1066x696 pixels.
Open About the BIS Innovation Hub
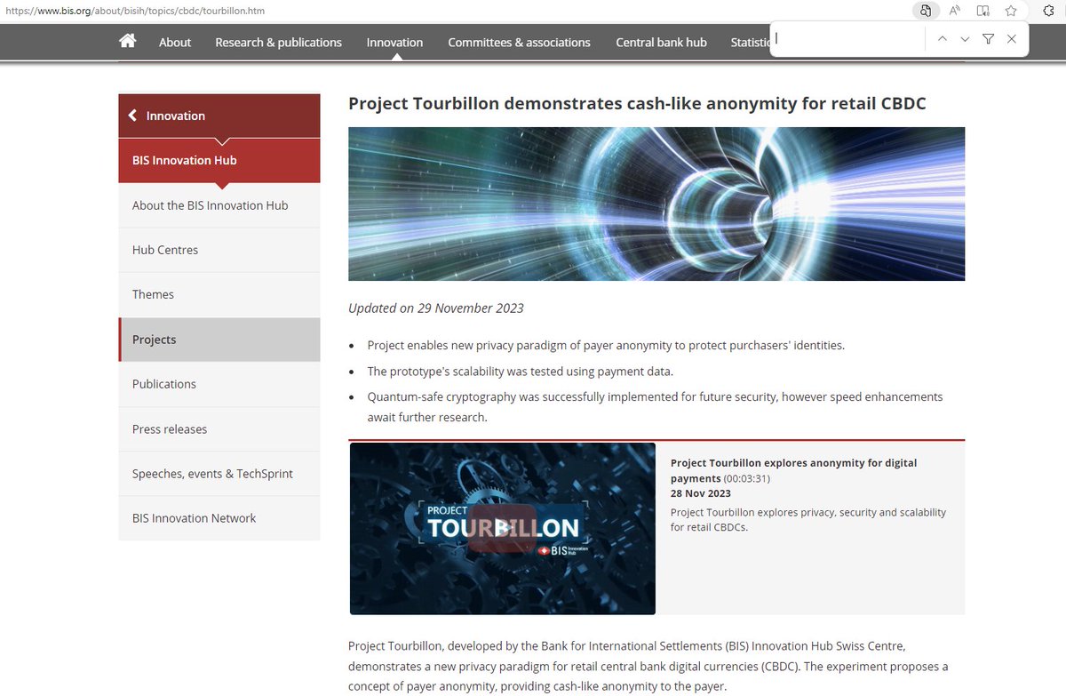tap(219, 205)
